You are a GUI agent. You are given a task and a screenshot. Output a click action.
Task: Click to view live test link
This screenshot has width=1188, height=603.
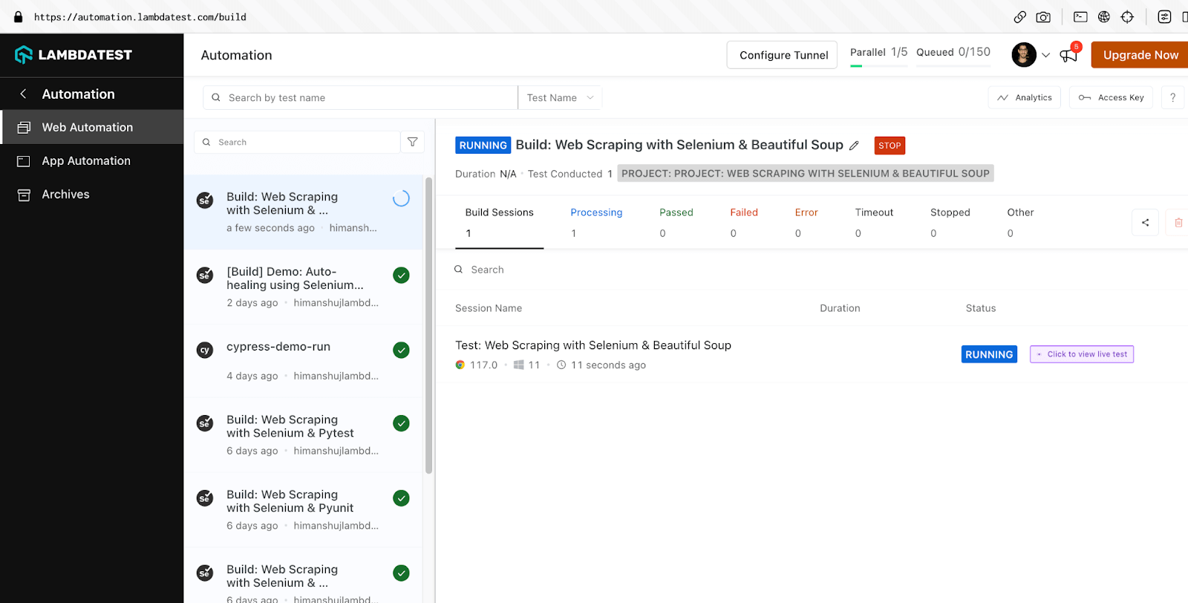1082,354
